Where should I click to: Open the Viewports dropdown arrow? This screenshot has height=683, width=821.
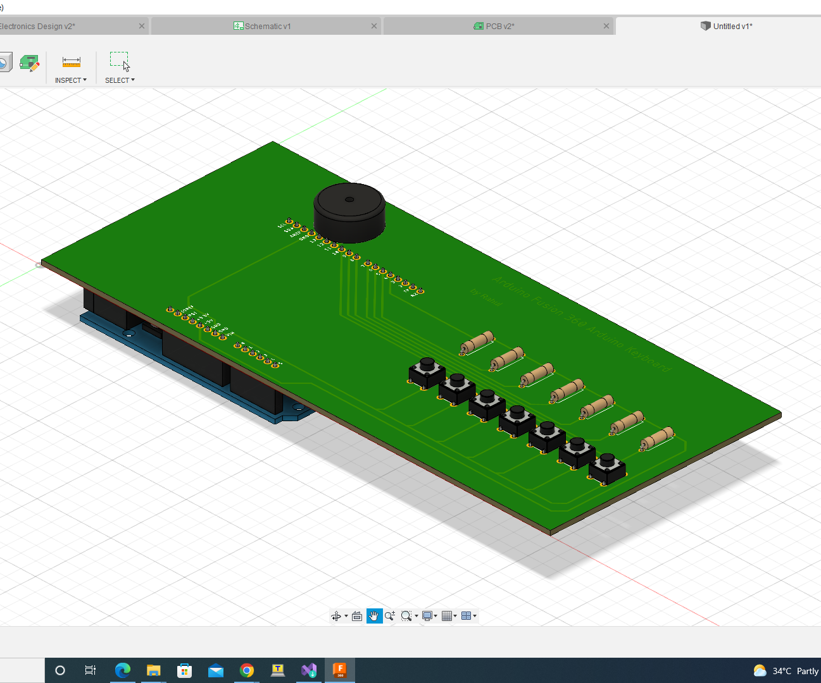(473, 615)
